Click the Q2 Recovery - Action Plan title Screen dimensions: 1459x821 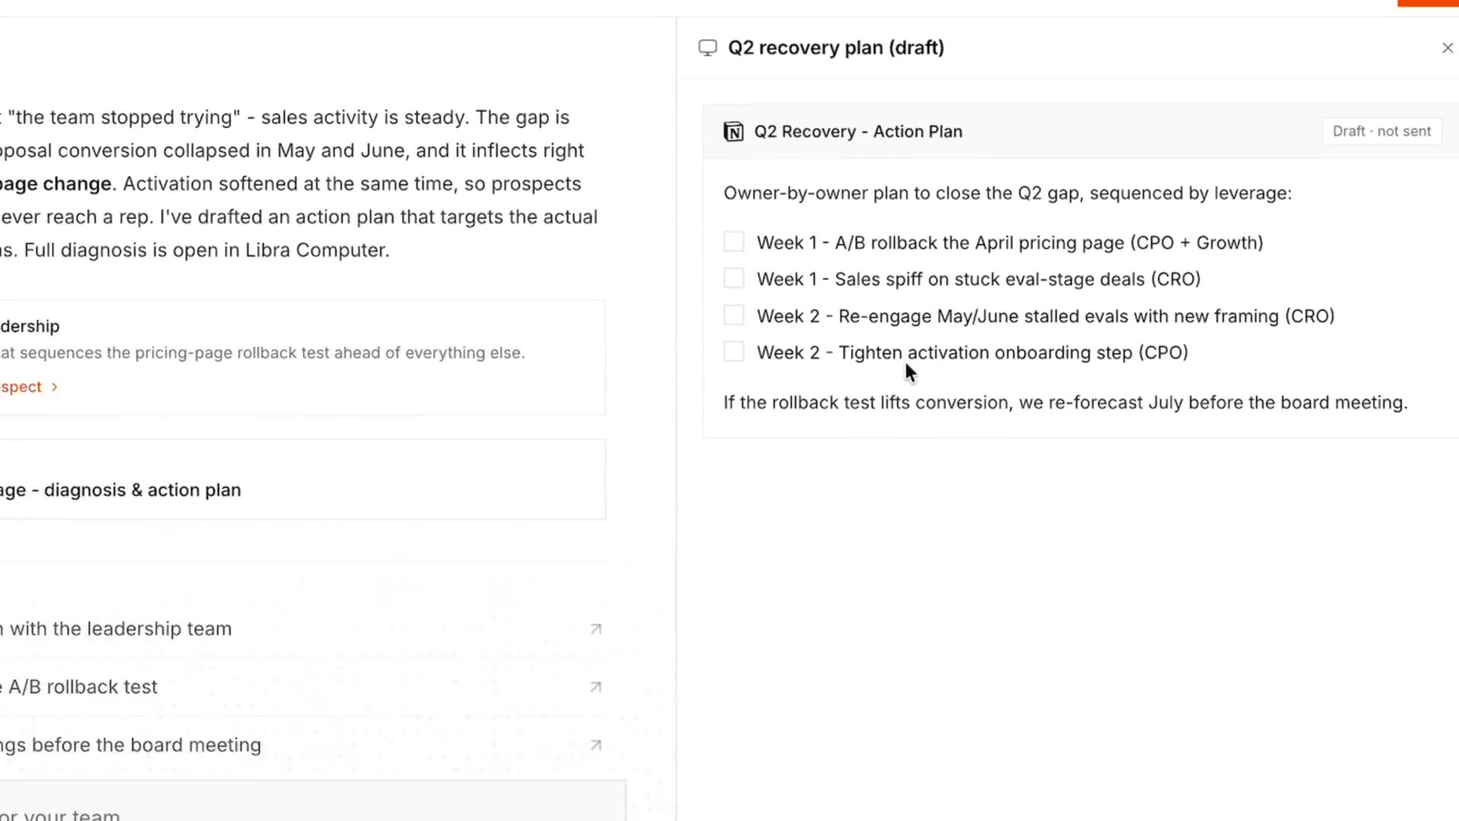[x=858, y=132]
